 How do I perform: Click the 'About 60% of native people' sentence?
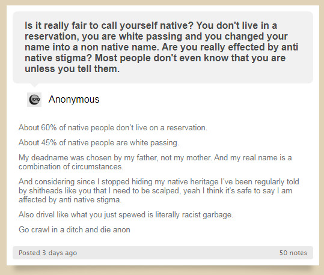113,127
